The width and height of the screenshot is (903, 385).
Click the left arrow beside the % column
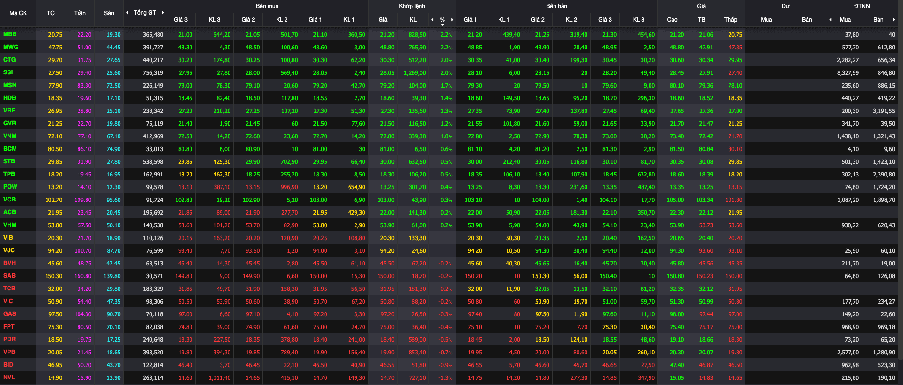(x=432, y=20)
